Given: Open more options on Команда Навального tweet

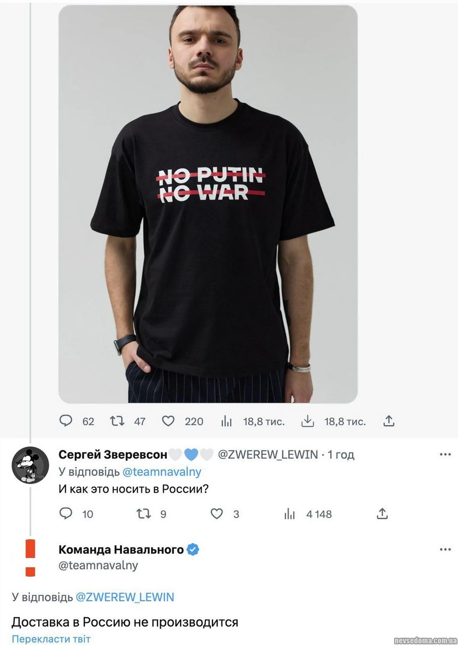Looking at the screenshot, I should point(445,550).
